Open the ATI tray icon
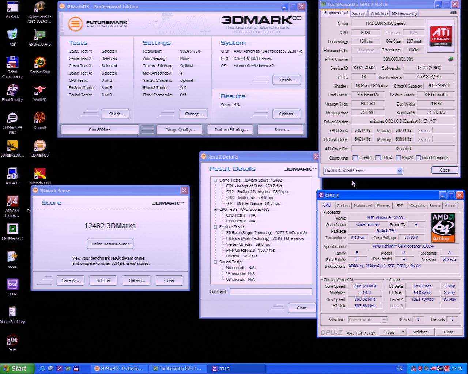The width and height of the screenshot is (468, 374). pos(433,369)
